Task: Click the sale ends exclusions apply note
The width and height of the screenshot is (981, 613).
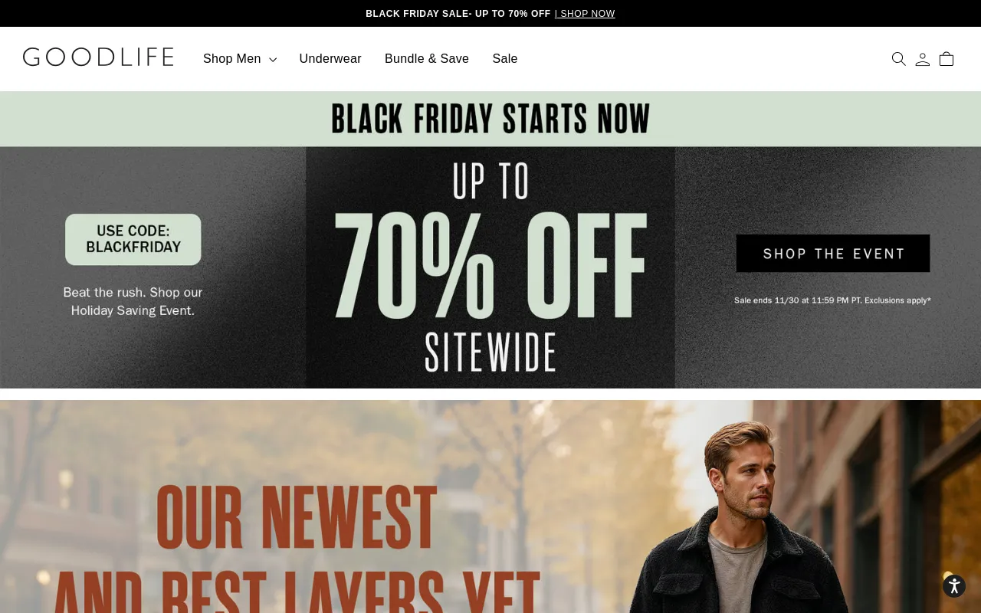Action: point(832,300)
